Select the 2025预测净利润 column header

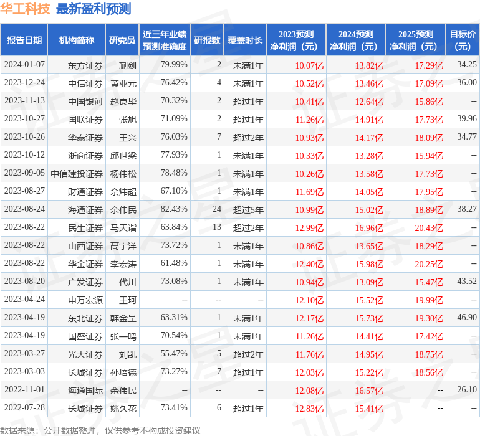416,40
